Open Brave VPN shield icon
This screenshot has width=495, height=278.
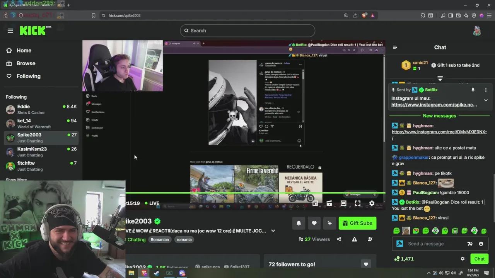pos(474,15)
